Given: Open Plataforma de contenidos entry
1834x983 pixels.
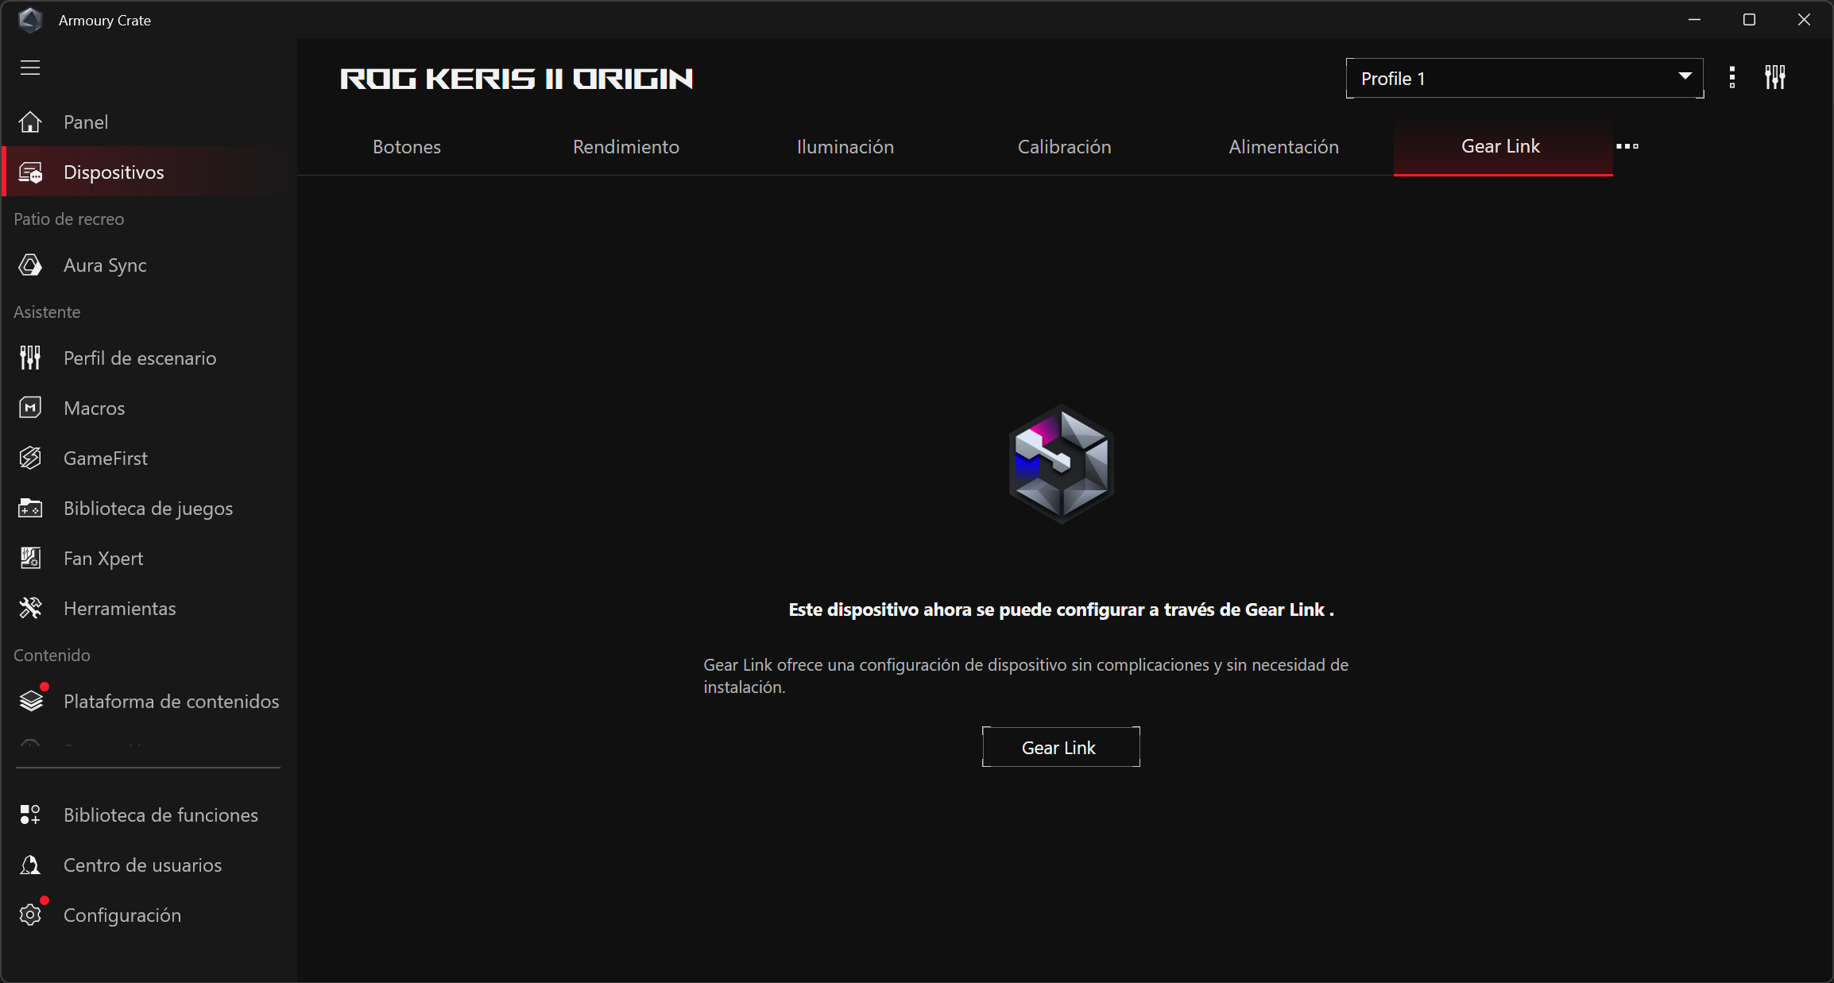Looking at the screenshot, I should click(149, 702).
